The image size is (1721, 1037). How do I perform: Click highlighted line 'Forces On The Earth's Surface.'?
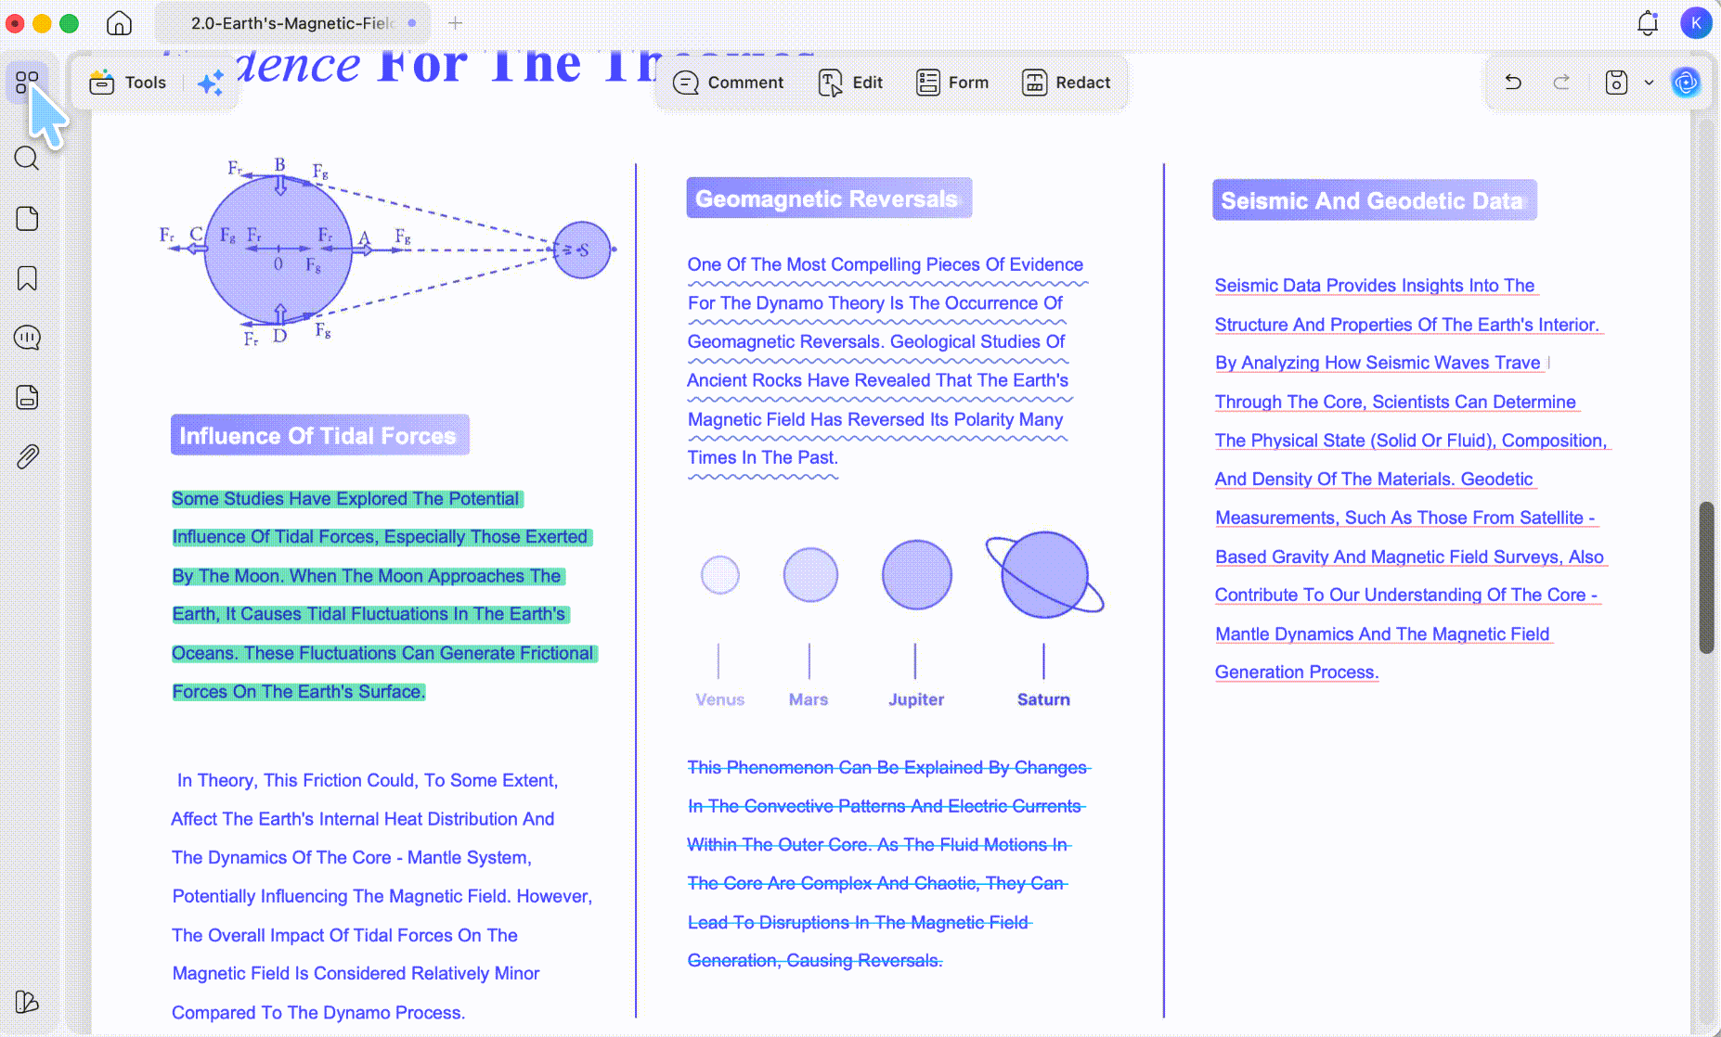point(299,692)
